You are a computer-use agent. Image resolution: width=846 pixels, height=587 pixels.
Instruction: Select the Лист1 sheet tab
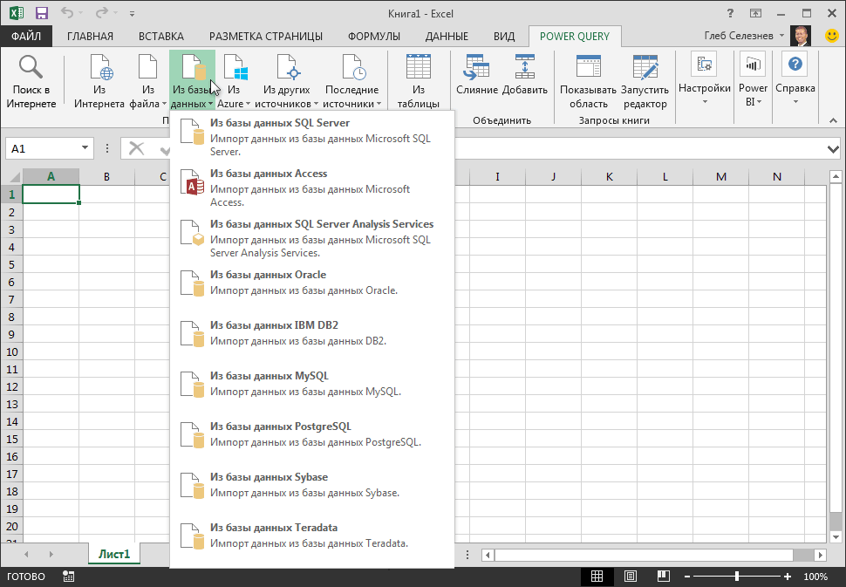coord(114,554)
